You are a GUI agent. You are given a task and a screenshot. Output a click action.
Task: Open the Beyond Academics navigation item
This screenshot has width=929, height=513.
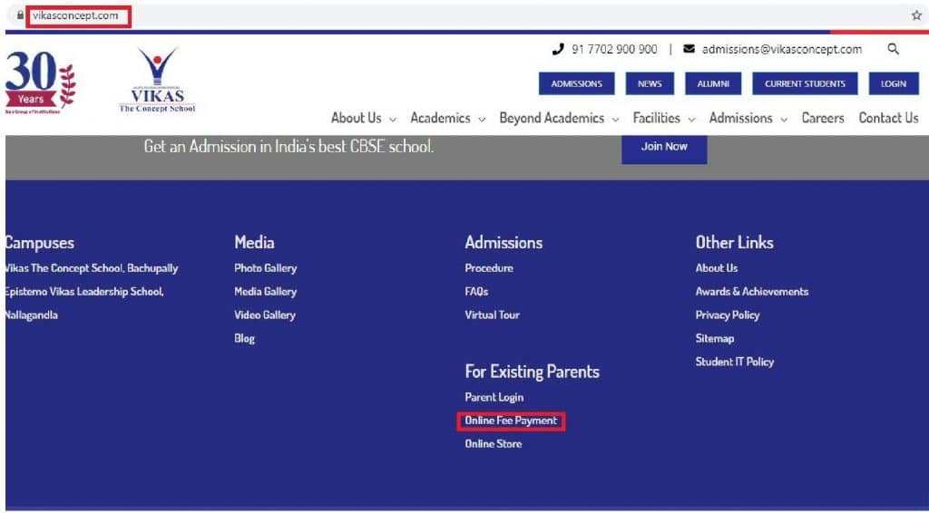(x=552, y=118)
